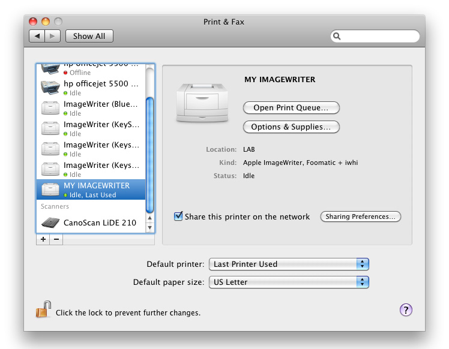Viewport: 449px width, 349px height.
Task: Click the magnifying glass search icon
Action: pos(337,36)
